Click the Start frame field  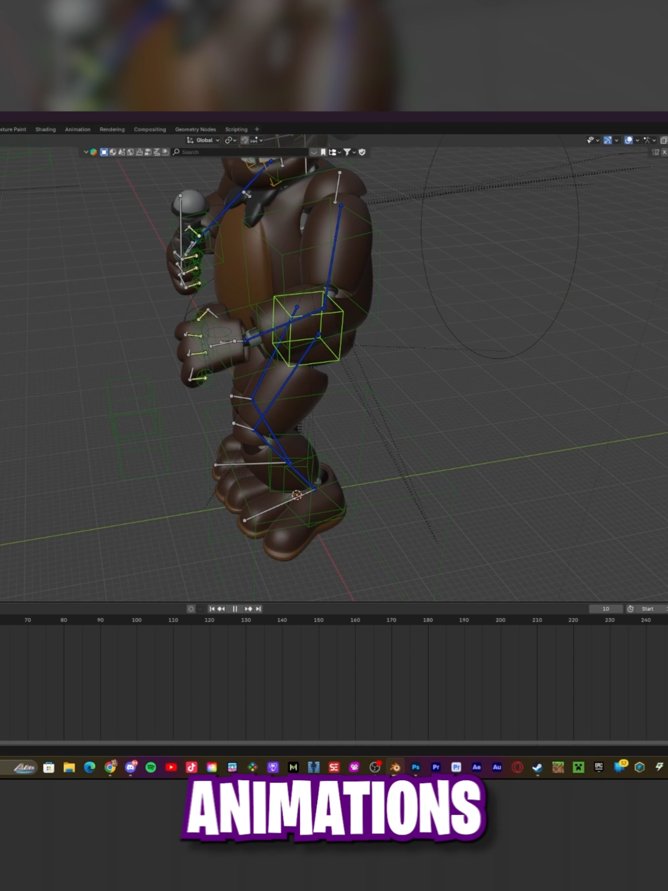(652, 609)
